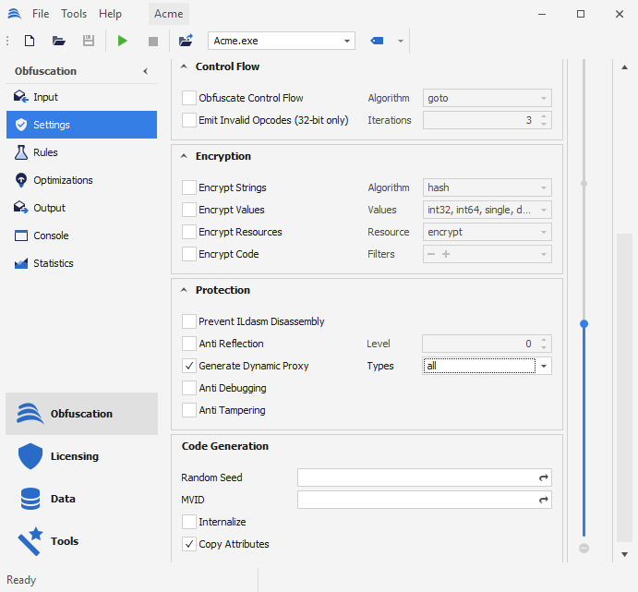Click the blue vertical slider handle
The image size is (638, 592).
[x=584, y=324]
